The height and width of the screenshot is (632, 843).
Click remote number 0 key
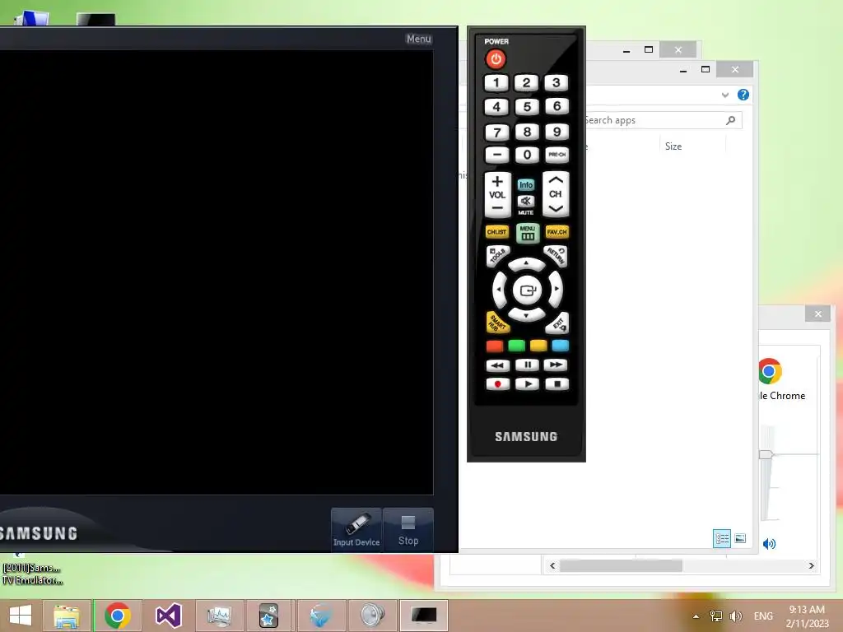click(x=527, y=155)
